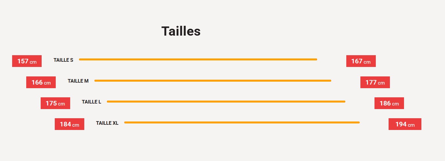The width and height of the screenshot is (445, 161).
Task: Click the TAILLE S label
Action: point(63,60)
